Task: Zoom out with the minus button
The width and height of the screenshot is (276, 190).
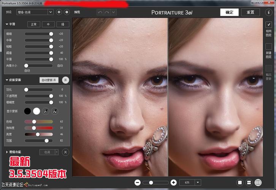Action: coord(138,183)
